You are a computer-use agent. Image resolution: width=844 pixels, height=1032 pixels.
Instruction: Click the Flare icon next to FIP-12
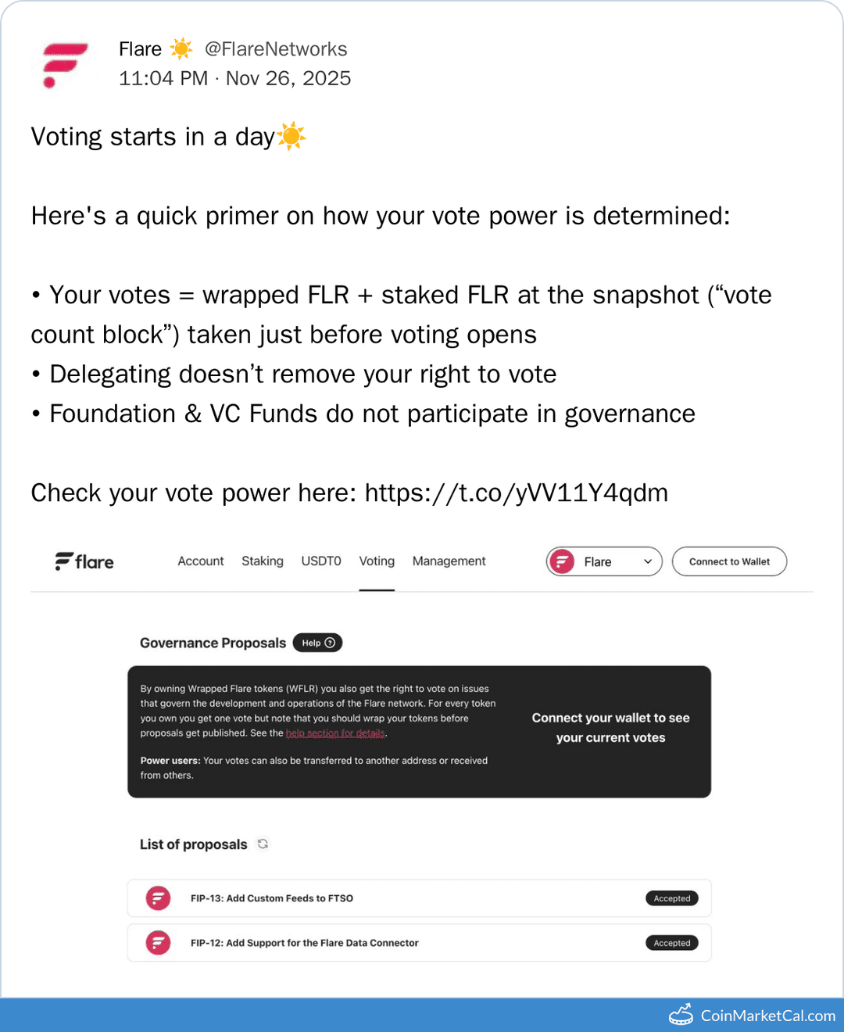159,943
